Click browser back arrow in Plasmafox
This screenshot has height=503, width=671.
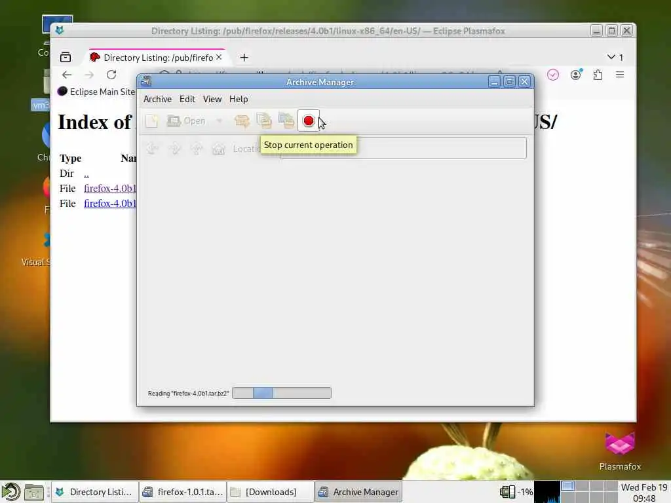[67, 75]
